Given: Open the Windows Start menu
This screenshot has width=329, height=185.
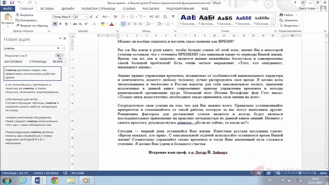Looking at the screenshot, I should coord(7,180).
